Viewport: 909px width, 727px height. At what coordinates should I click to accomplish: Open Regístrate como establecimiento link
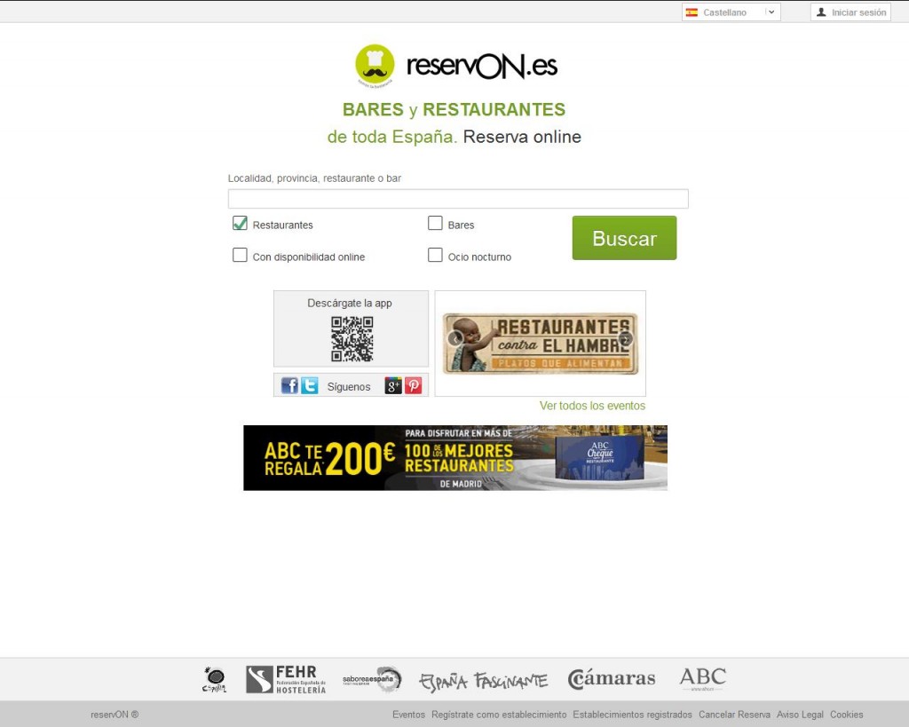[x=499, y=715]
